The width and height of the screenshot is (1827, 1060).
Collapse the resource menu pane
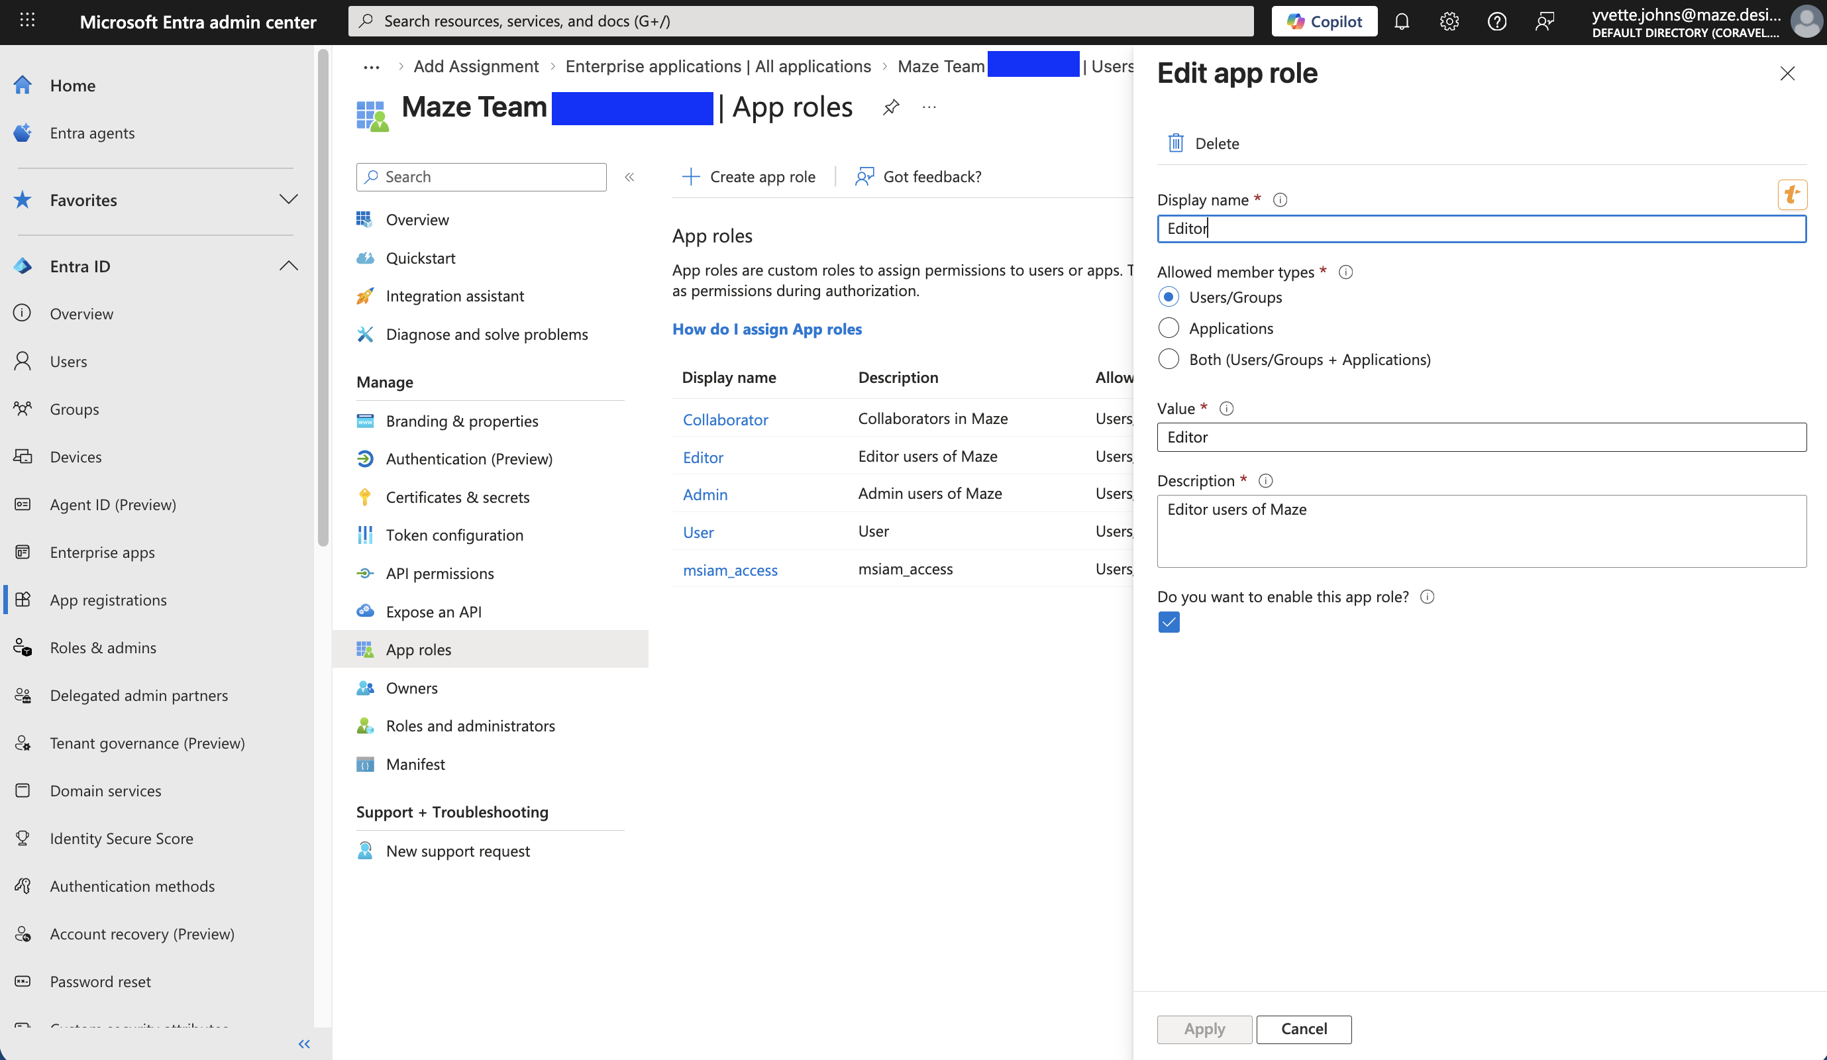click(629, 177)
